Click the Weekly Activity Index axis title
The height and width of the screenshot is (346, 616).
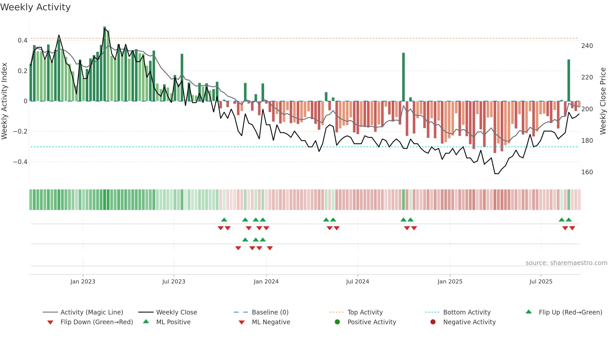(x=4, y=101)
